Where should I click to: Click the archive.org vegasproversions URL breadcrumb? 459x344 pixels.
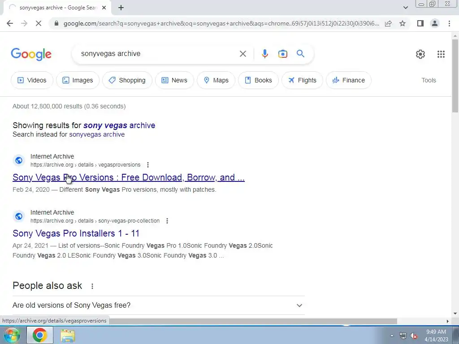point(86,165)
